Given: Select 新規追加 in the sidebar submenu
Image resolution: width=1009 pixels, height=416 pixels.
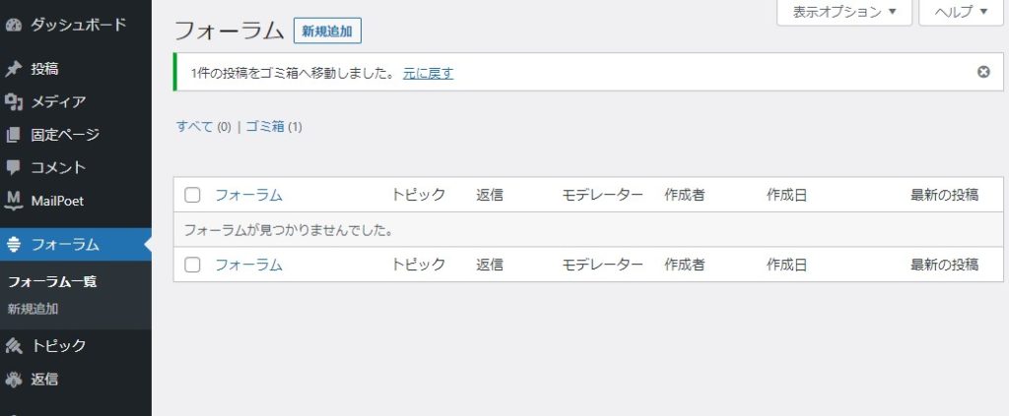Looking at the screenshot, I should [x=34, y=308].
